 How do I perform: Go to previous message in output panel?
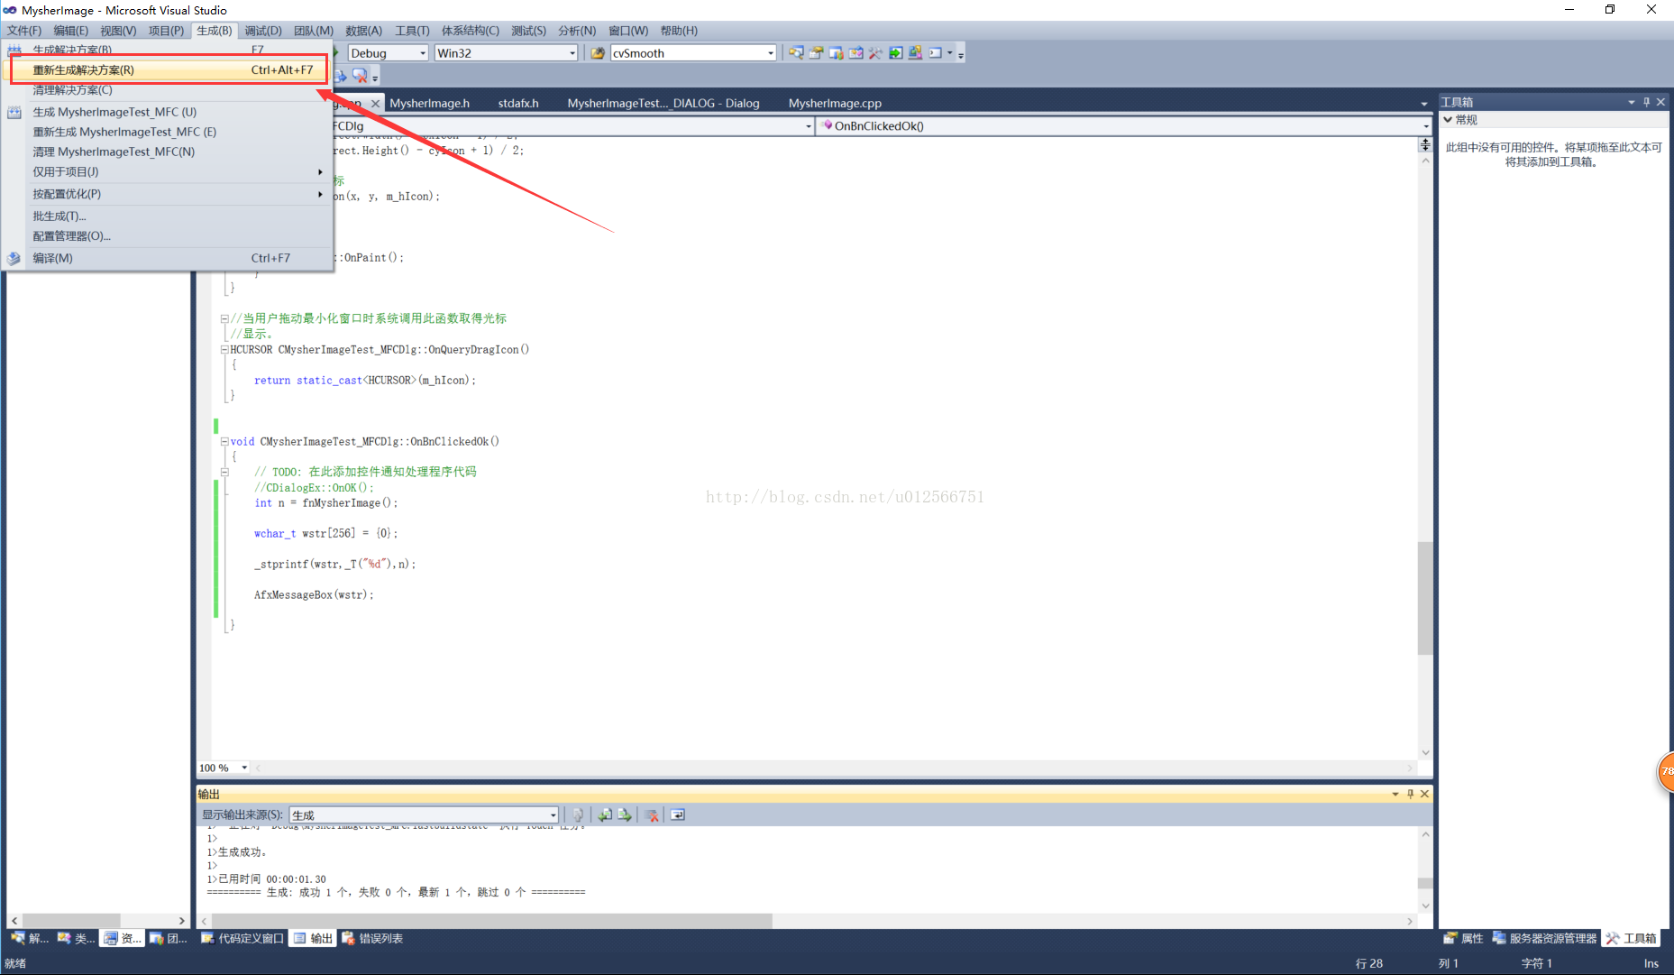(605, 814)
